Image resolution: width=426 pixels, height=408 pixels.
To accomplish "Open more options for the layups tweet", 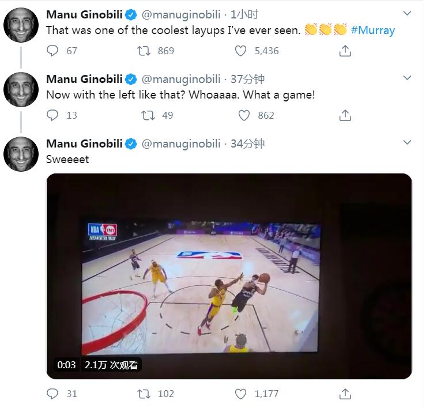I will [x=408, y=13].
